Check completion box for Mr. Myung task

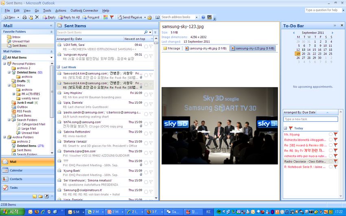tap(331, 134)
